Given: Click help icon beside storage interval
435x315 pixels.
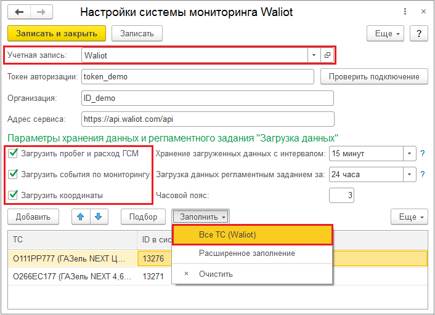Looking at the screenshot, I should pyautogui.click(x=423, y=154).
